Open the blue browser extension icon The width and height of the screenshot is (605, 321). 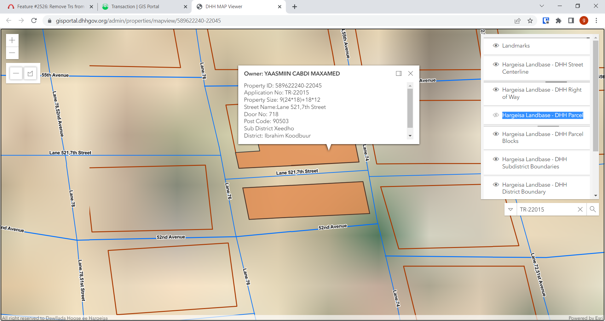[546, 21]
